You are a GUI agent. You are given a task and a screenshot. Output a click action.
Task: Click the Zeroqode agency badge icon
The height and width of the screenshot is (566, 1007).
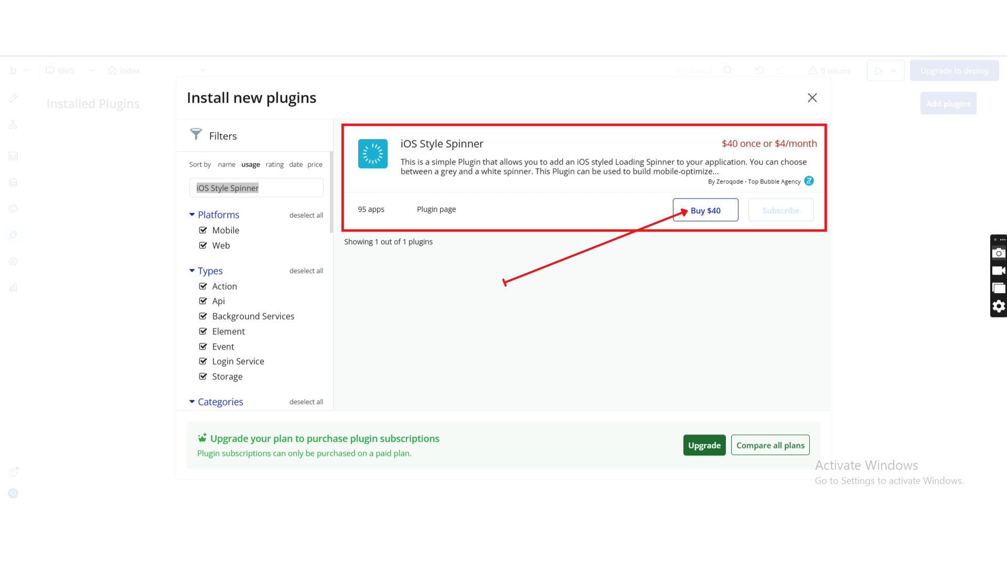coord(809,181)
